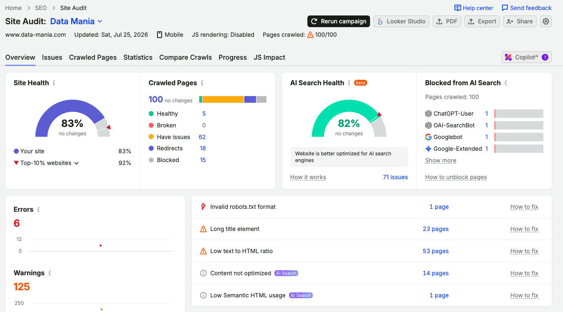Click the Site Health 83% gauge
Image resolution: width=563 pixels, height=312 pixels.
[73, 118]
